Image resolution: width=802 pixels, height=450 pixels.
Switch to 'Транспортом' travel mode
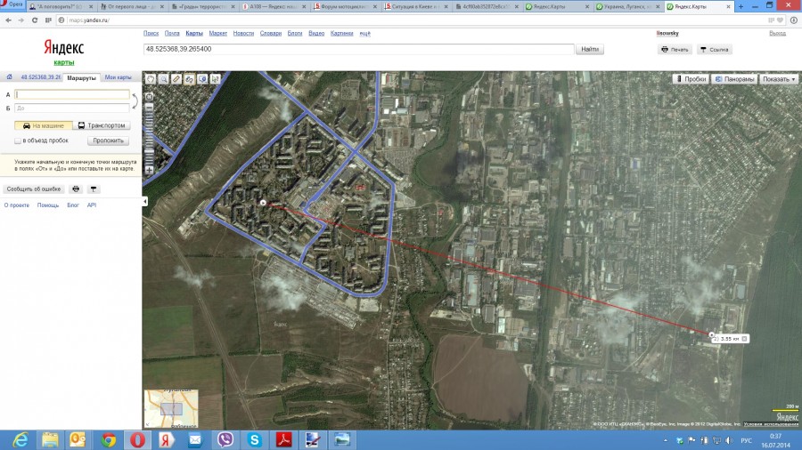point(102,125)
